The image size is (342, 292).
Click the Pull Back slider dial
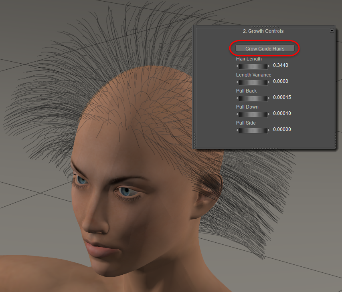pyautogui.click(x=253, y=98)
